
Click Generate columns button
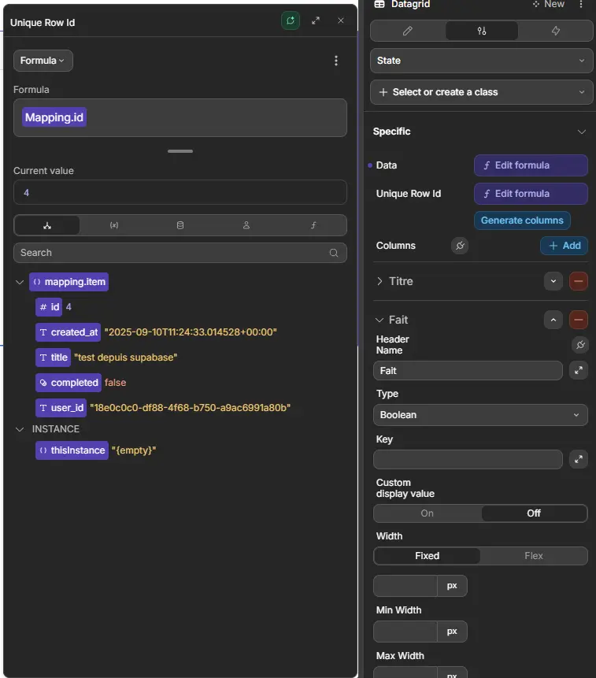(522, 220)
